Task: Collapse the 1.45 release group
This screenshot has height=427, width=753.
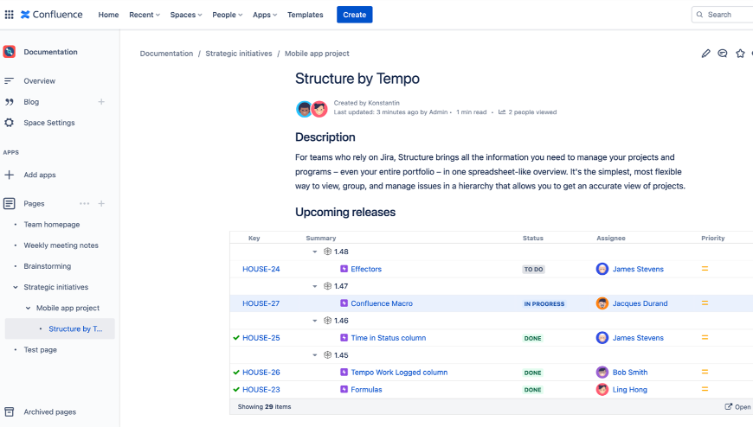Action: [x=314, y=355]
